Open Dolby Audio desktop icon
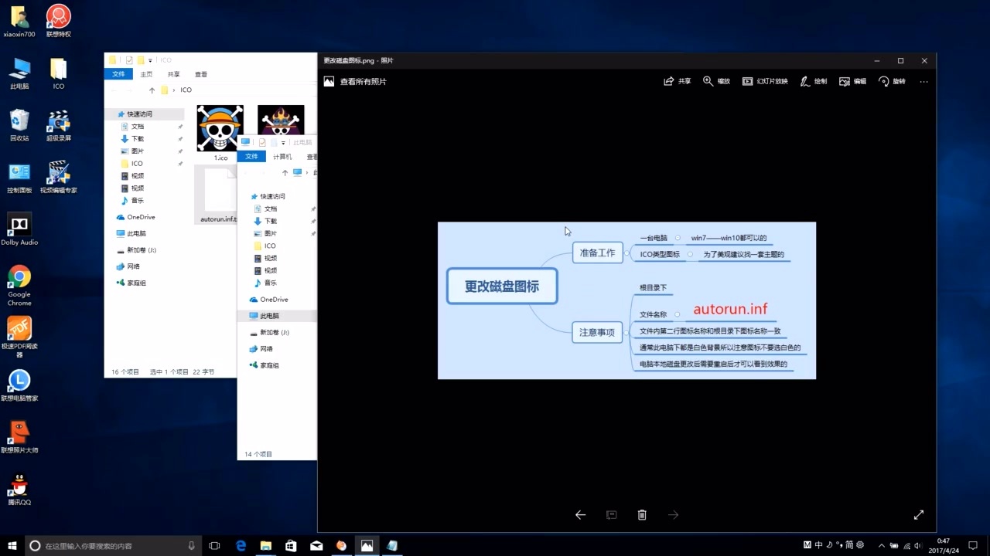 [x=19, y=229]
